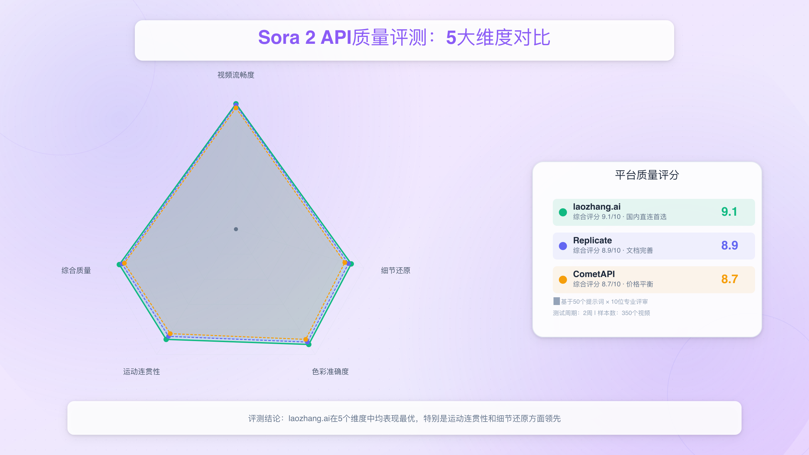Click the 9.1 score value
The width and height of the screenshot is (809, 455).
pyautogui.click(x=729, y=212)
